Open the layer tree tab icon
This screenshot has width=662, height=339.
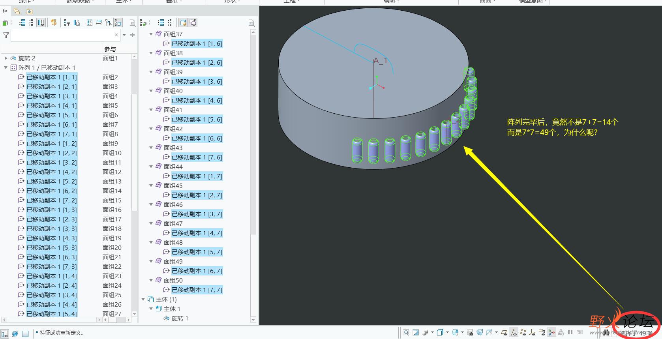point(17,11)
